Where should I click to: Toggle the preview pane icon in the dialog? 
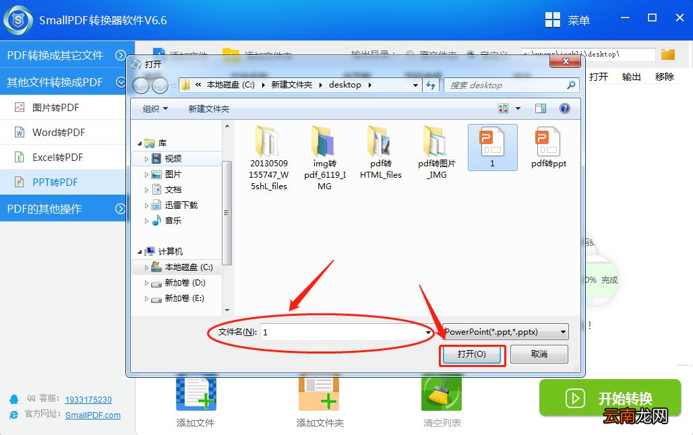[x=540, y=108]
